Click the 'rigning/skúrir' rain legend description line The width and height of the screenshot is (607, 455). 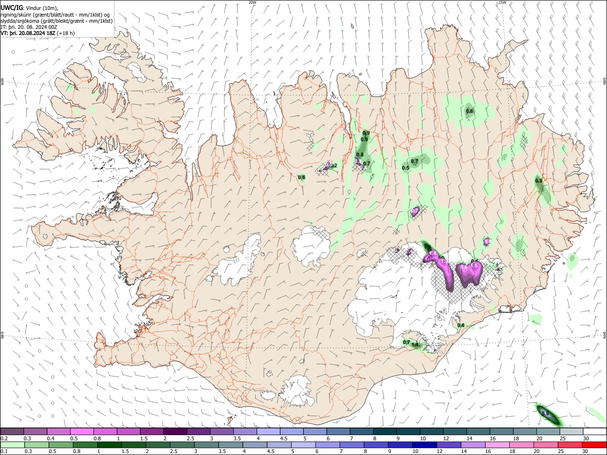pos(55,15)
